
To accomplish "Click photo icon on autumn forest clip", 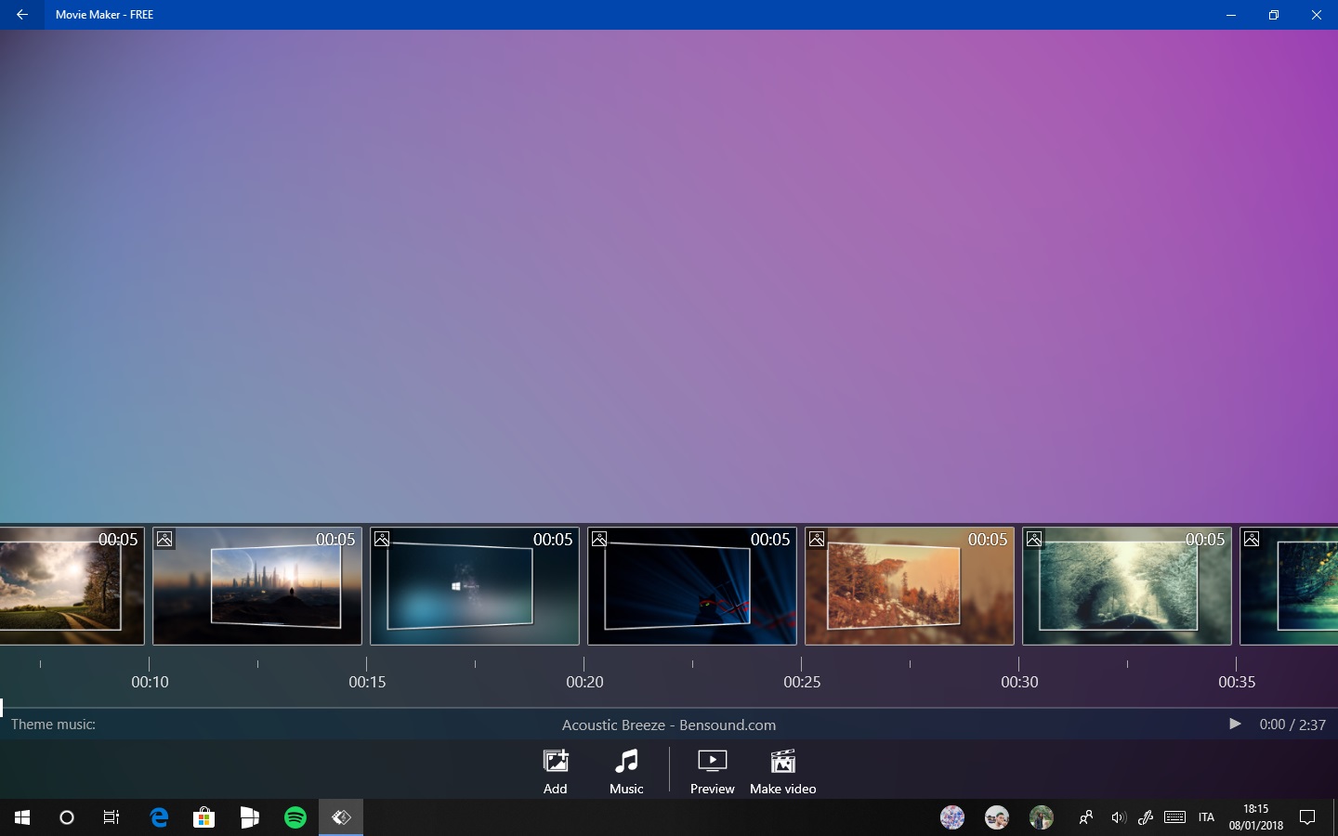I will click(817, 539).
